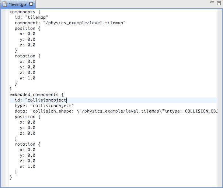Image resolution: width=223 pixels, height=188 pixels.
Task: Click the id "tilemap" line
Action: click(31, 17)
